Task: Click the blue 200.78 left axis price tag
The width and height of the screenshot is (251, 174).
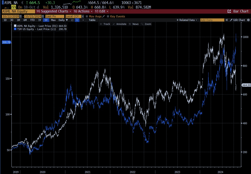Action: (x=6, y=42)
